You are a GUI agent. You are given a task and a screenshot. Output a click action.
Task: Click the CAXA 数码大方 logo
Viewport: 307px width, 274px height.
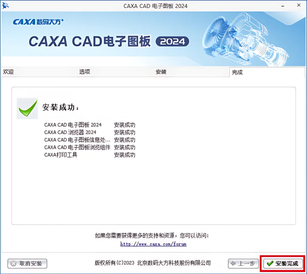(x=38, y=22)
